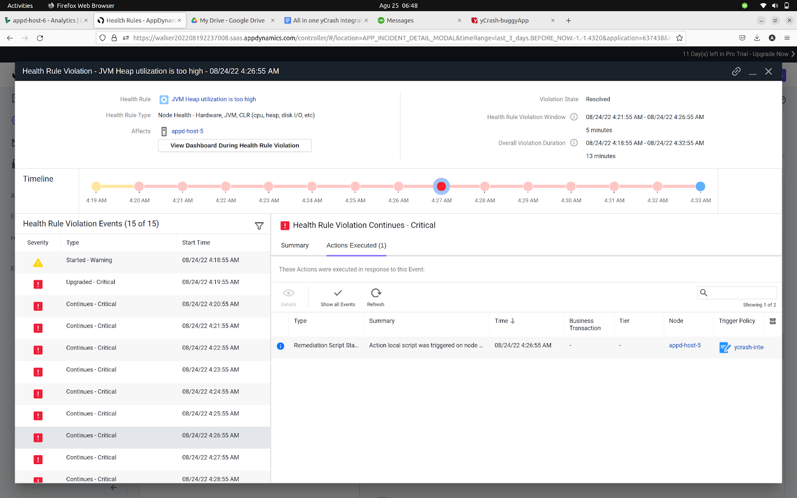Image resolution: width=797 pixels, height=498 pixels.
Task: Open appd-host-5 link in Affects row
Action: tap(187, 131)
